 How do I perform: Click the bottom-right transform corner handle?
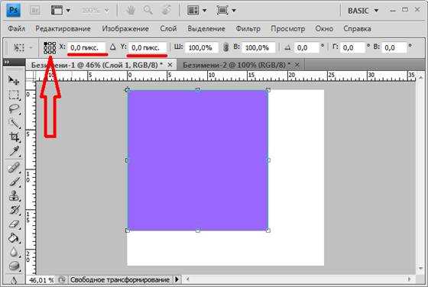[x=268, y=231]
